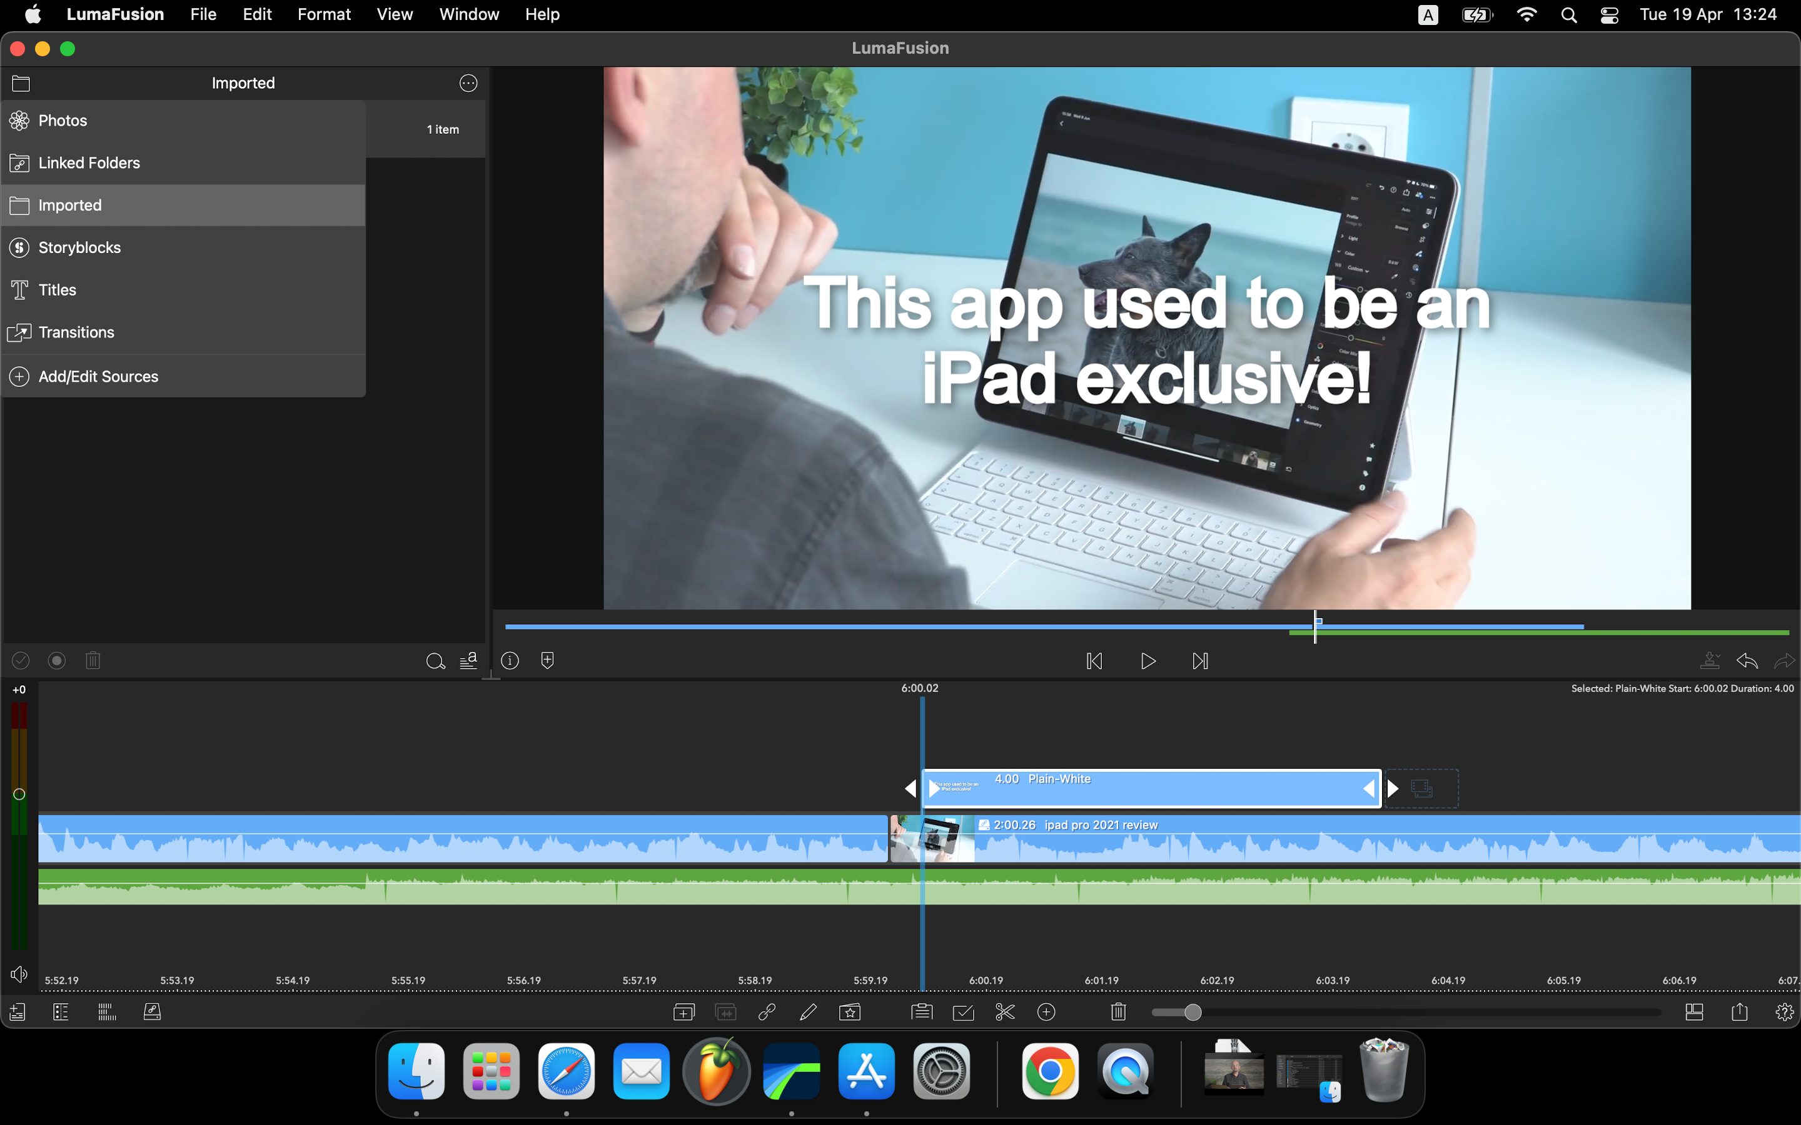Redo the last action
This screenshot has width=1801, height=1125.
point(1785,661)
